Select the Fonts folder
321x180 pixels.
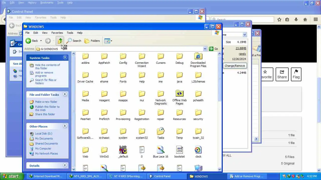tap(123, 78)
